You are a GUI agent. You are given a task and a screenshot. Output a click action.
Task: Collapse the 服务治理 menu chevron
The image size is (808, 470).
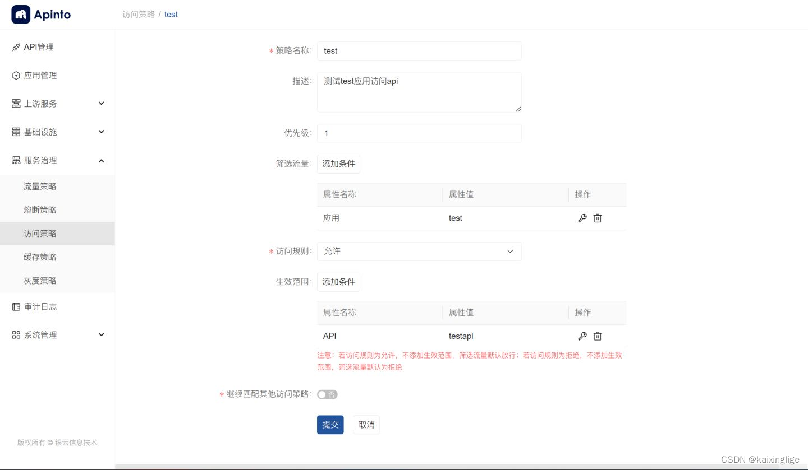click(x=102, y=161)
